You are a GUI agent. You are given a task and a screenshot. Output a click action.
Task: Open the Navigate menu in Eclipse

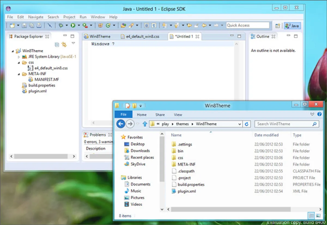click(x=36, y=17)
